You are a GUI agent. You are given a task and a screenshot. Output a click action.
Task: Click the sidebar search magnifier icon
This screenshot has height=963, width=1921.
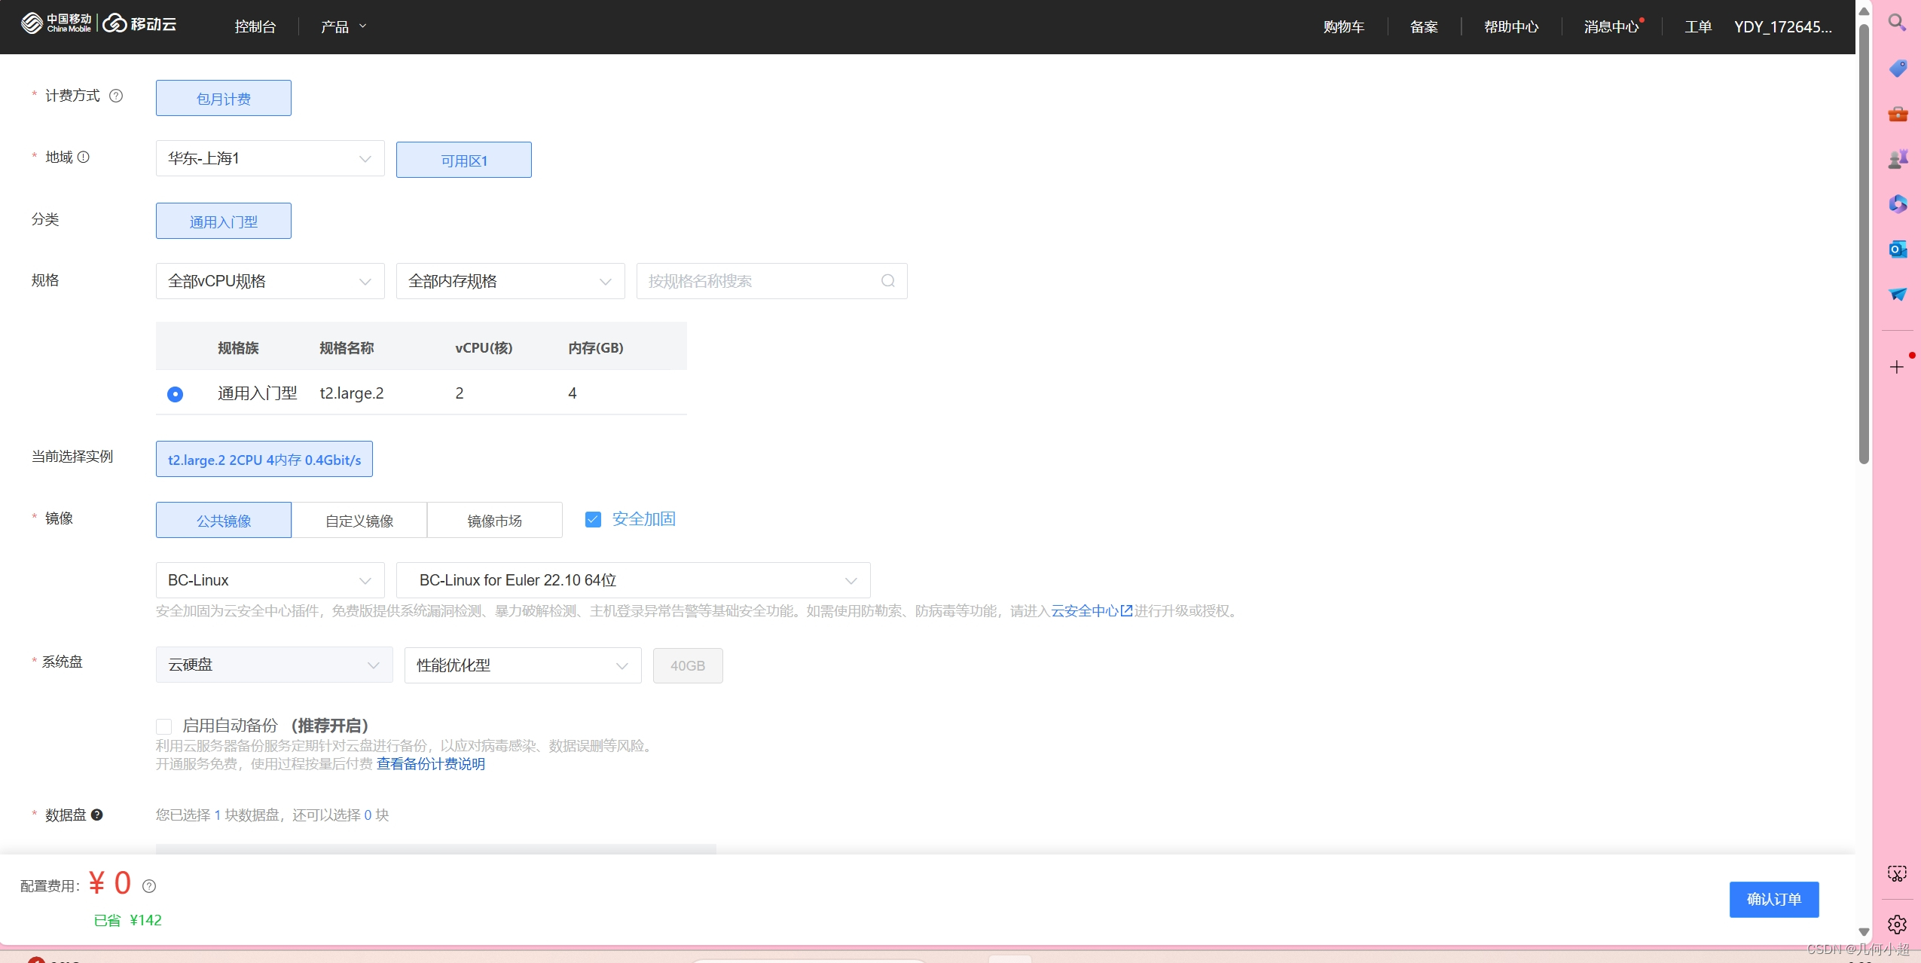(1897, 23)
